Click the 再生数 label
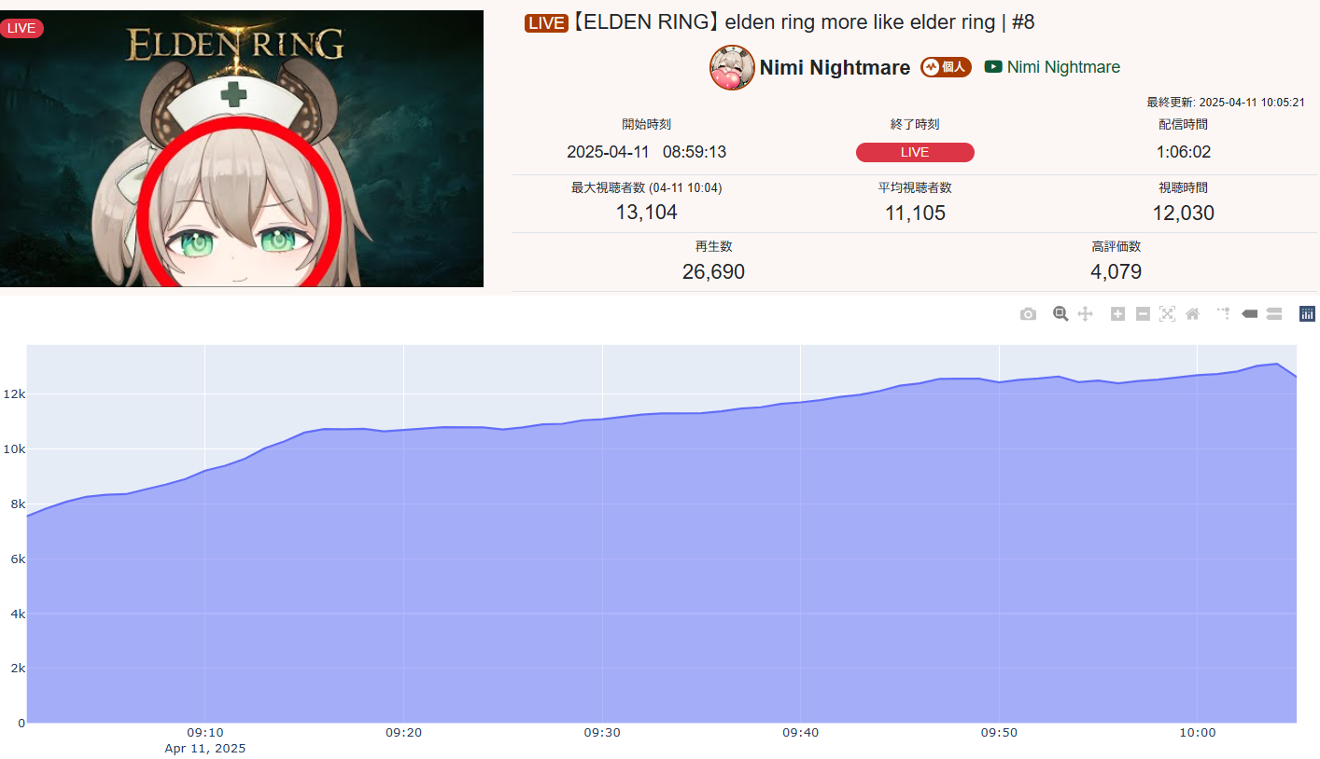The image size is (1320, 759). 713,246
